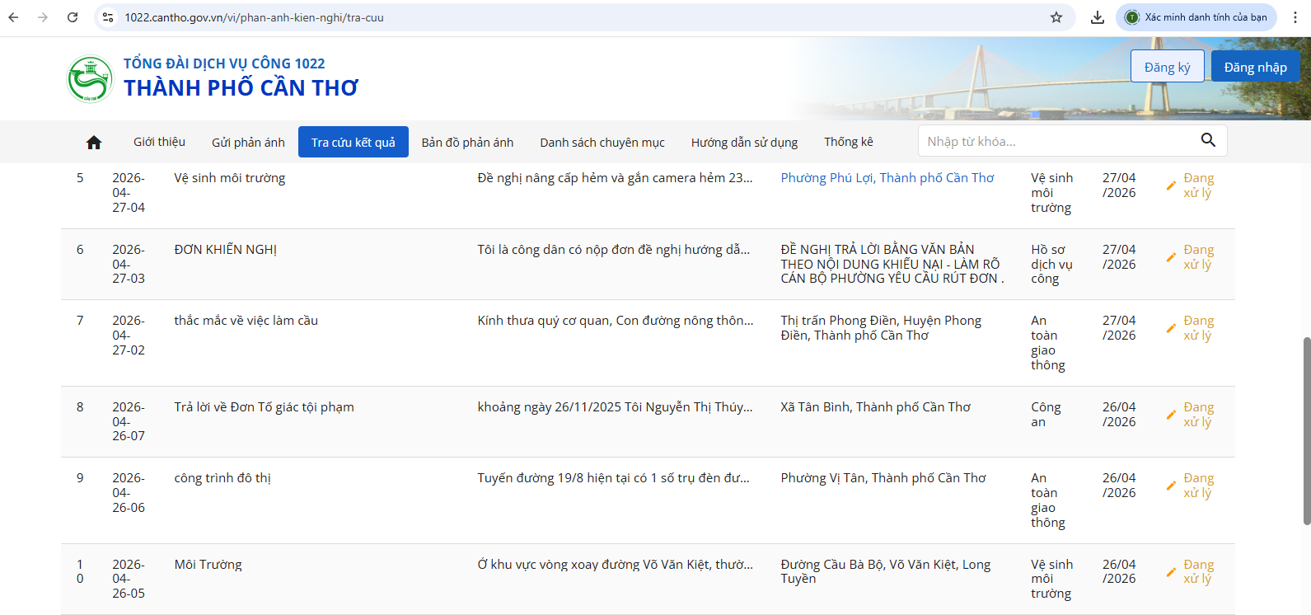Click the Đăng nhập button
Viewport: 1311px width, 615px height.
click(1255, 67)
